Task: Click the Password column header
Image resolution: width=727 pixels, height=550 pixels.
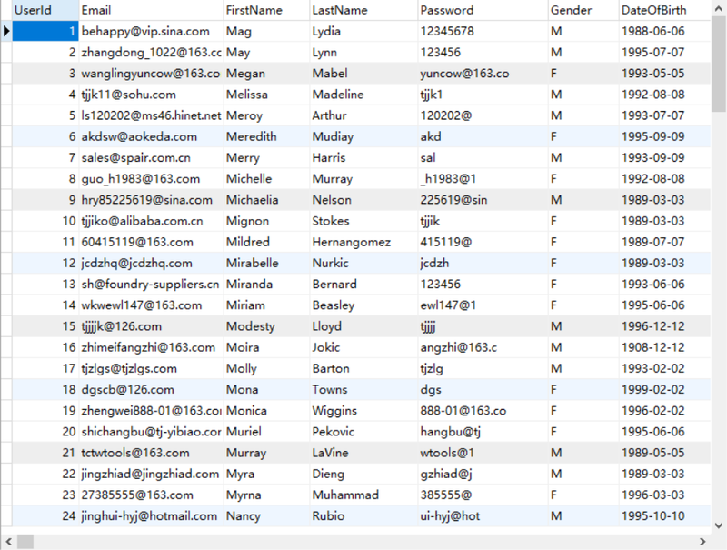Action: [x=483, y=10]
